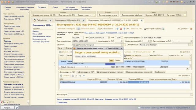Select the Детализация по целевым статьям tab

110,72
